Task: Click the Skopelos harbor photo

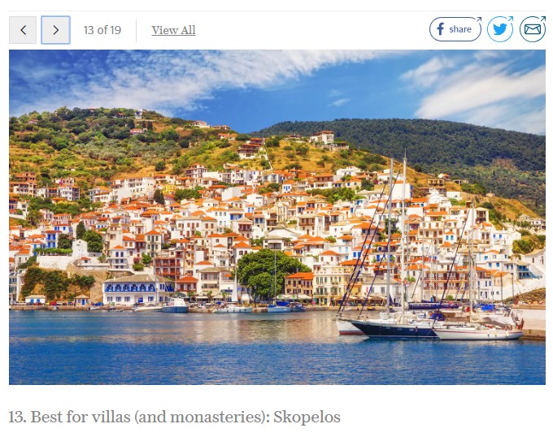Action: click(x=277, y=217)
